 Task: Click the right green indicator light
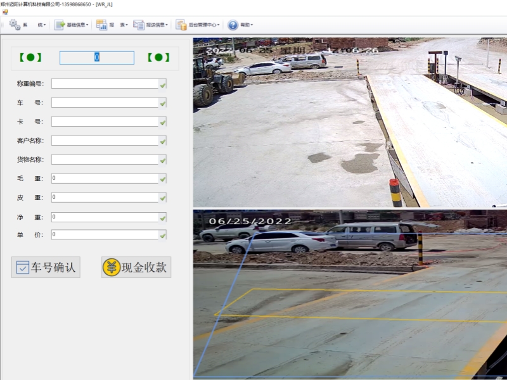[158, 58]
